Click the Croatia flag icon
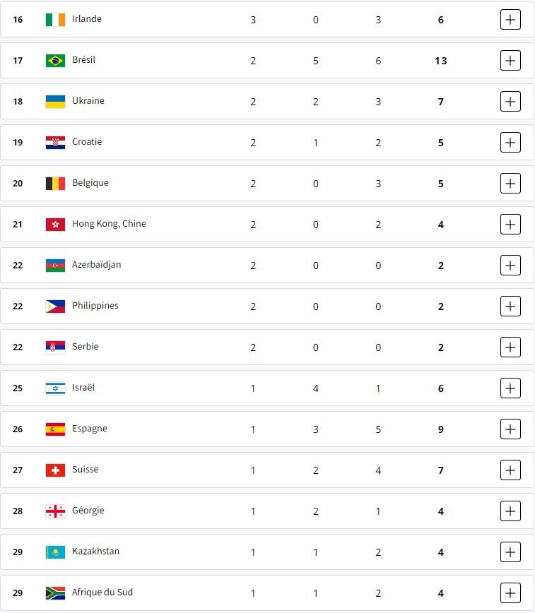 (55, 143)
